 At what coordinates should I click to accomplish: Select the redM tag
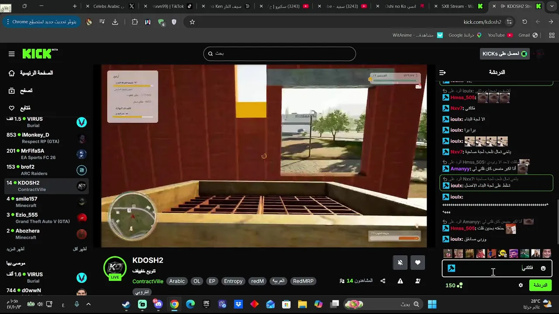257,281
